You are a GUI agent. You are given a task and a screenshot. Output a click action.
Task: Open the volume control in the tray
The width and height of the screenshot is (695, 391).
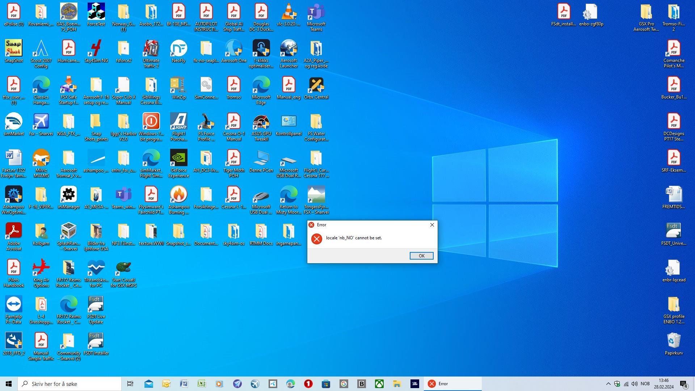click(635, 384)
